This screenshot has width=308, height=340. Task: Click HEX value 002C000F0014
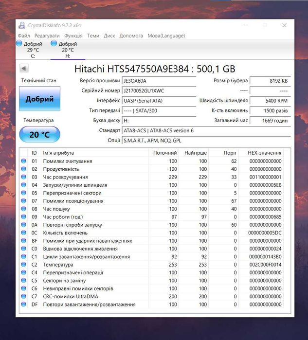(x=265, y=265)
